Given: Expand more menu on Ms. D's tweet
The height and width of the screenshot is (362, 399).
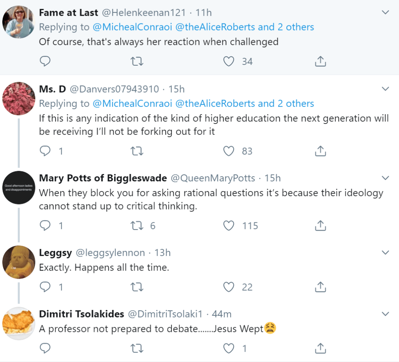Looking at the screenshot, I should 385,89.
